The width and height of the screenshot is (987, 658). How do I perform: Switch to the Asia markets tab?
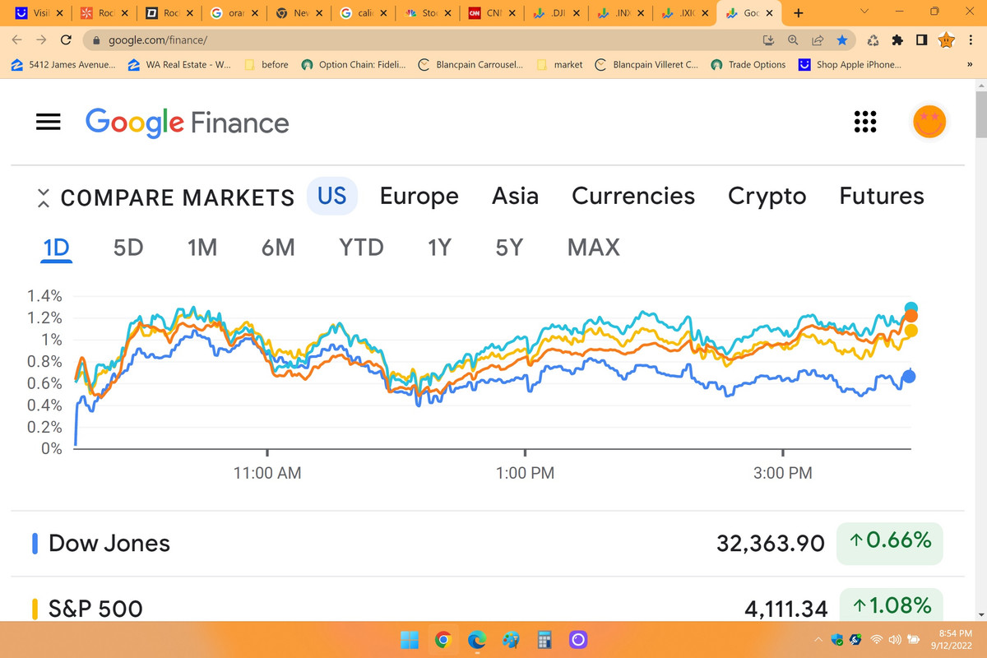point(515,196)
